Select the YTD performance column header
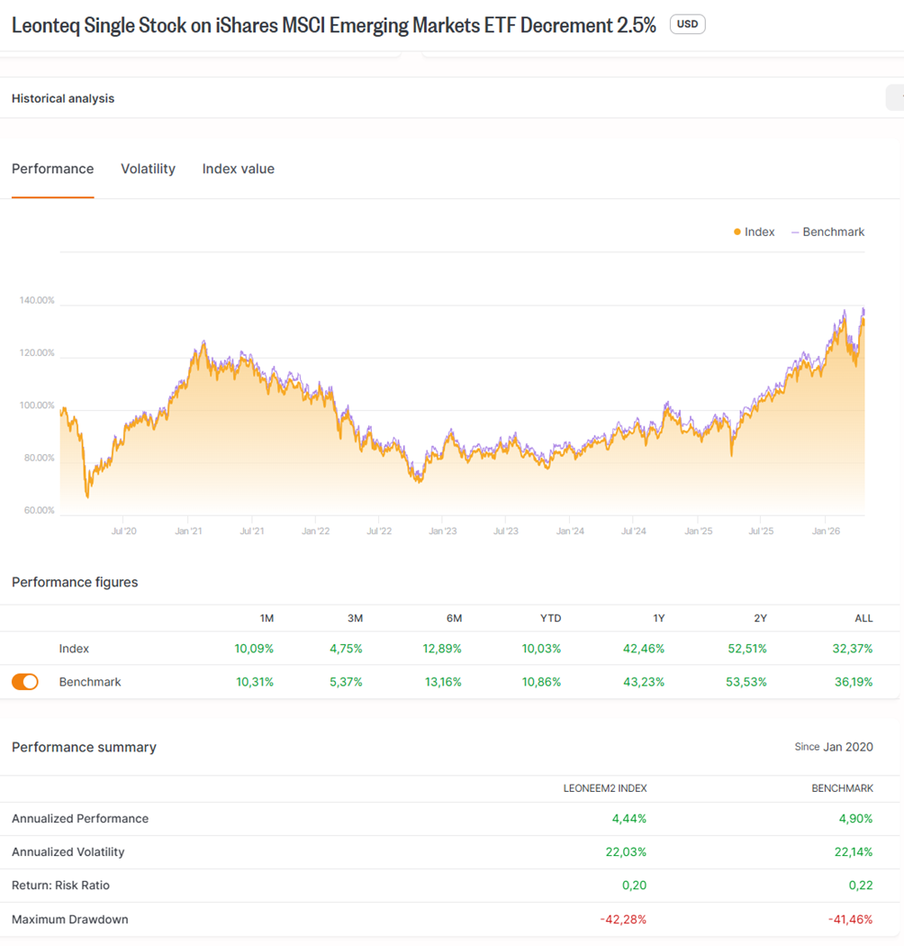904x946 pixels. (549, 618)
